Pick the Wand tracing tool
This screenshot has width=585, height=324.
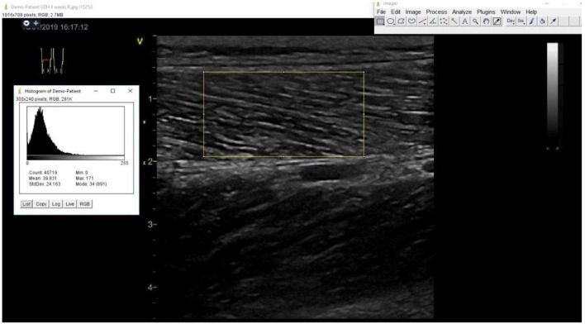tap(454, 21)
